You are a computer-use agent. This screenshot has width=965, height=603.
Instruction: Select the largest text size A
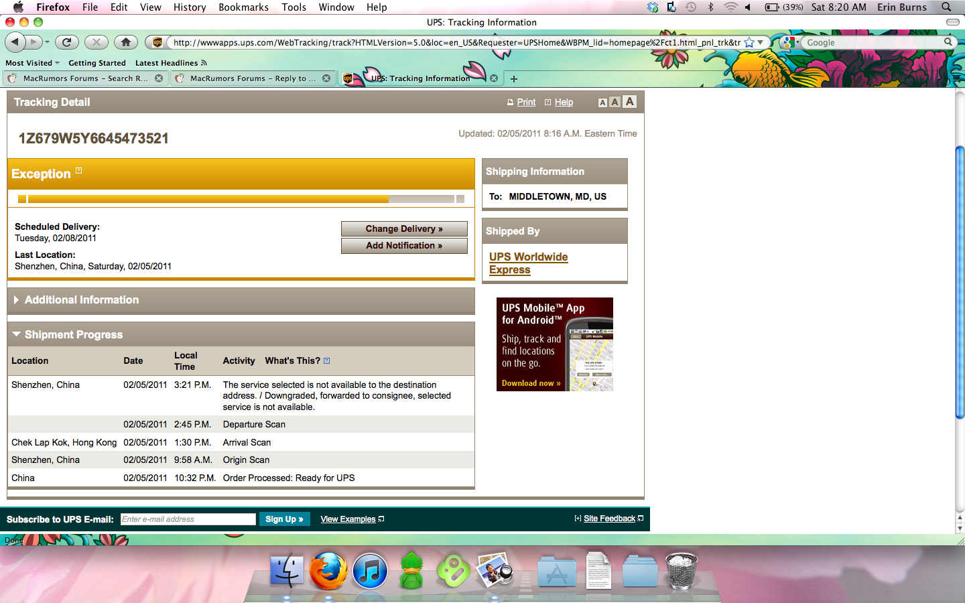tap(629, 101)
